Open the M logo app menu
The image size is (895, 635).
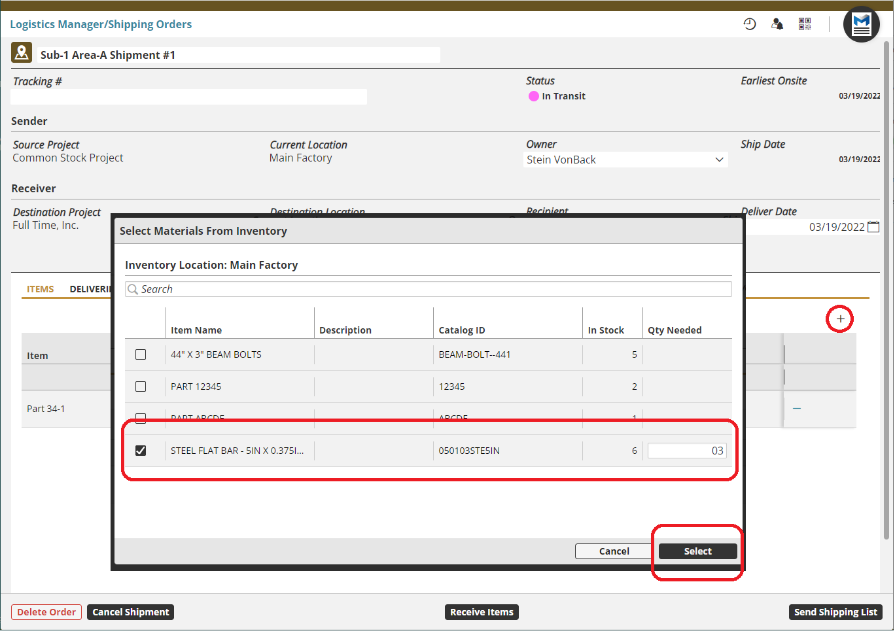[x=861, y=25]
